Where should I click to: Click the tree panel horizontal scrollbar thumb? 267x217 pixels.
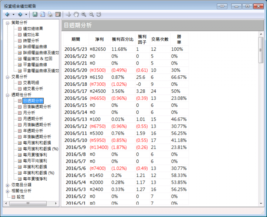[28, 203]
